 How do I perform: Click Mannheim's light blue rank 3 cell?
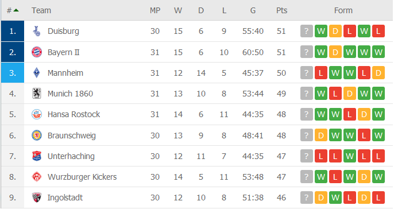tap(13, 73)
